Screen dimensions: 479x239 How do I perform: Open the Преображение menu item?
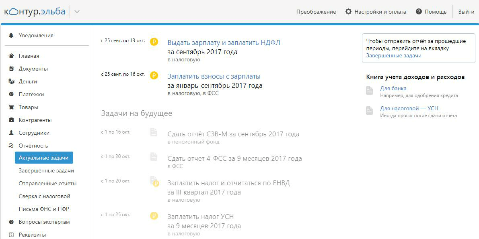316,12
